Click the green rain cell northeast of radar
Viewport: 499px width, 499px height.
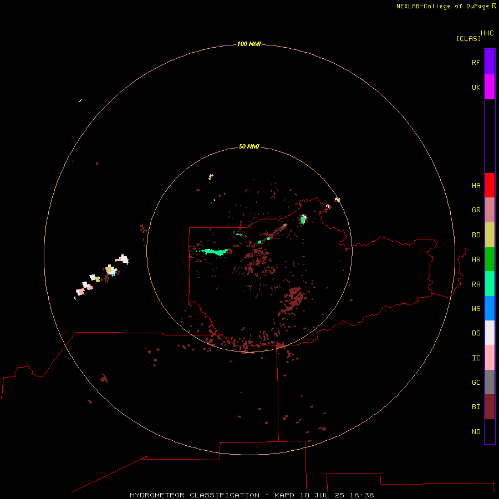click(x=303, y=219)
